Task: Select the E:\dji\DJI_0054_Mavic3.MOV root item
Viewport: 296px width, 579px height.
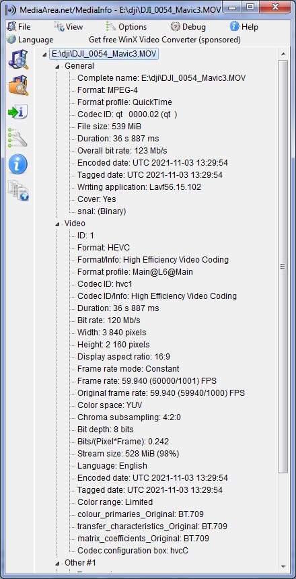Action: pos(104,55)
